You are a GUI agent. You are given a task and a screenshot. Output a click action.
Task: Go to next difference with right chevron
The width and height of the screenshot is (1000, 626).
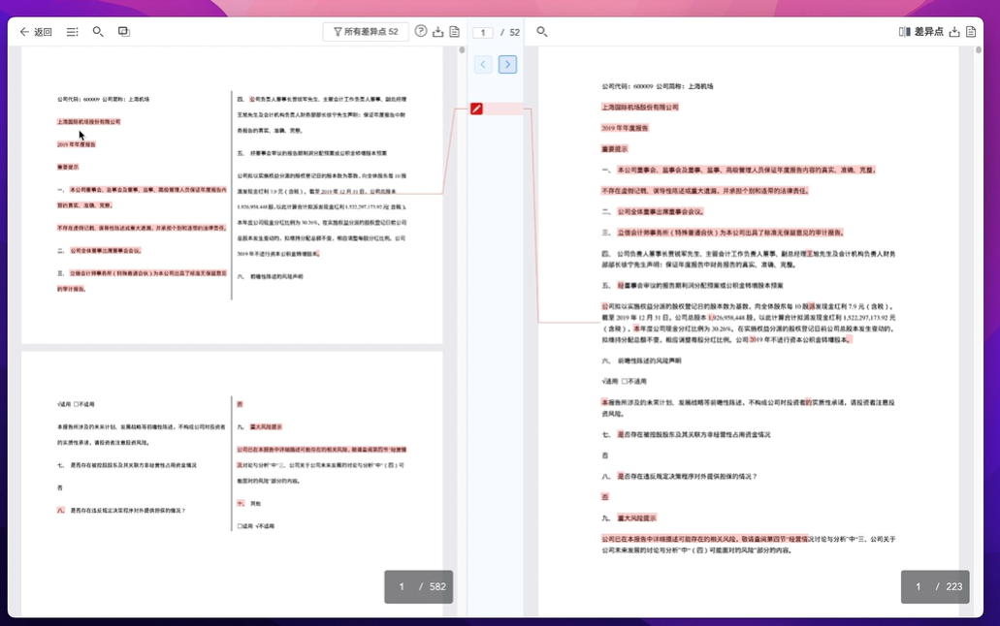[507, 64]
